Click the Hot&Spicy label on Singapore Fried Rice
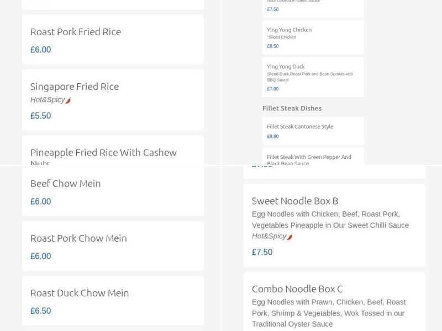The height and width of the screenshot is (331, 442). coord(48,99)
